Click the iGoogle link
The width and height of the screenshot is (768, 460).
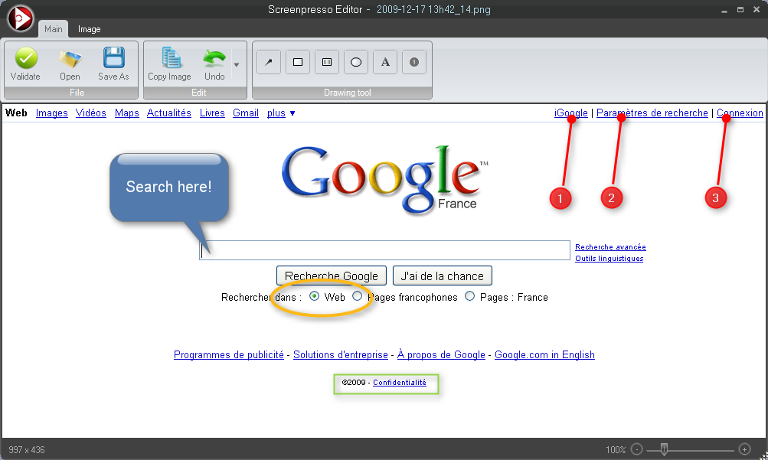click(571, 113)
